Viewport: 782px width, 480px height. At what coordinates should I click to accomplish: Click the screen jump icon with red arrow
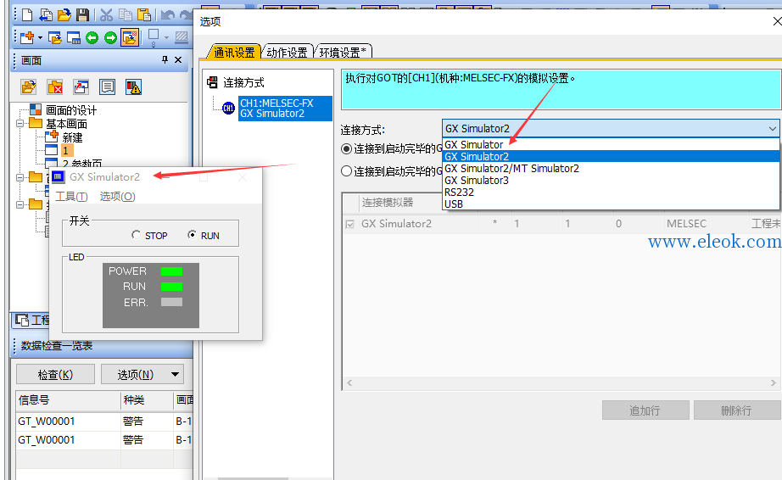81,87
